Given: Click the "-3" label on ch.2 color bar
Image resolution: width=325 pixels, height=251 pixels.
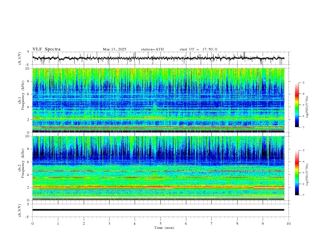Looking at the screenshot, I should (303, 151).
